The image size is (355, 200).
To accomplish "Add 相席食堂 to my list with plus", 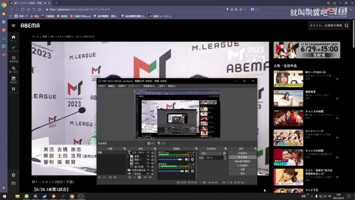I will [337, 99].
